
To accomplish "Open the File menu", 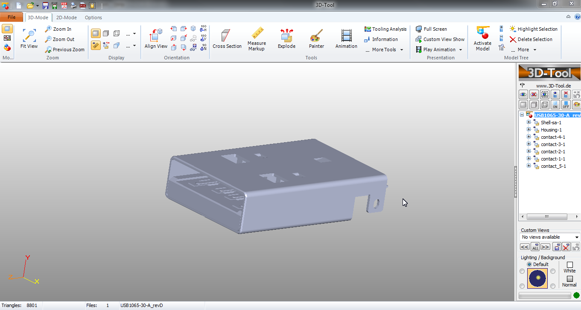I will click(x=12, y=17).
